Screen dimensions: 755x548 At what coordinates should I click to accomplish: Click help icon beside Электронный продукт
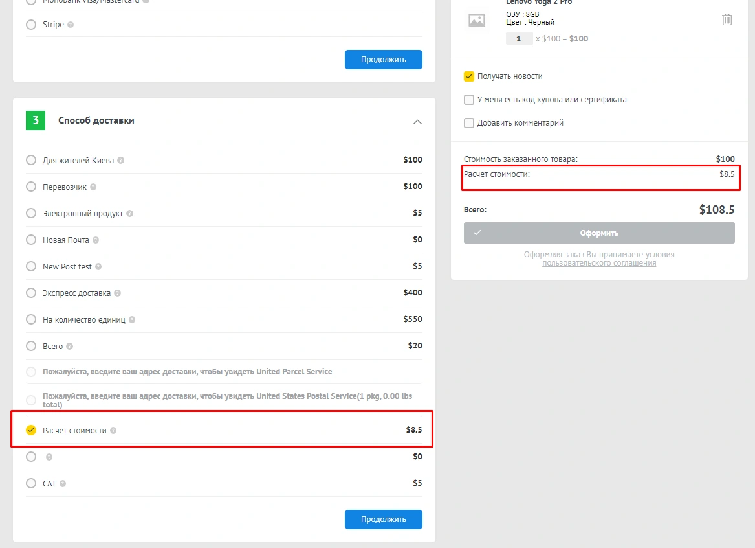[130, 213]
